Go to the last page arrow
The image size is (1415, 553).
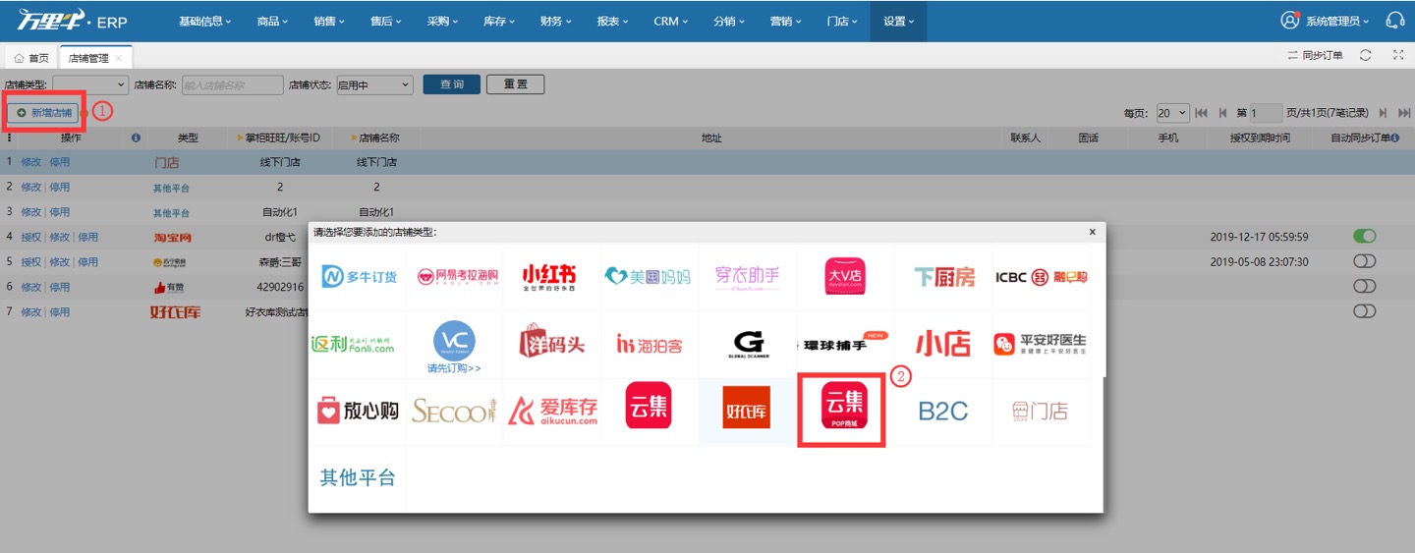pos(1404,113)
